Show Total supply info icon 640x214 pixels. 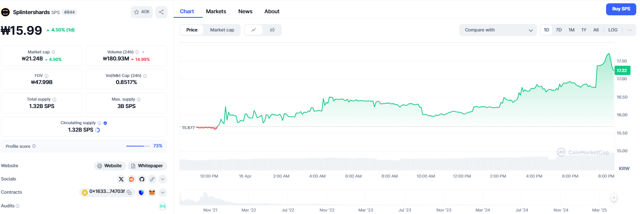click(55, 99)
